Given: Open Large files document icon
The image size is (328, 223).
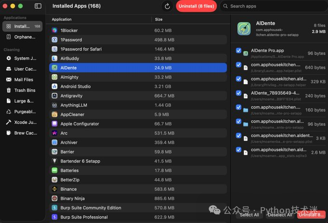Looking at the screenshot, I should point(9,101).
